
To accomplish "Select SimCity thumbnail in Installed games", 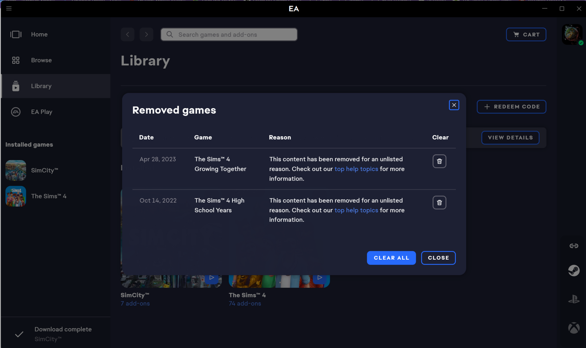I will click(16, 170).
